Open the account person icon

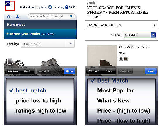[18, 16]
